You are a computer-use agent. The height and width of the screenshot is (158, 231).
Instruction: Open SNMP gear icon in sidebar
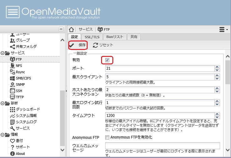[13, 84]
